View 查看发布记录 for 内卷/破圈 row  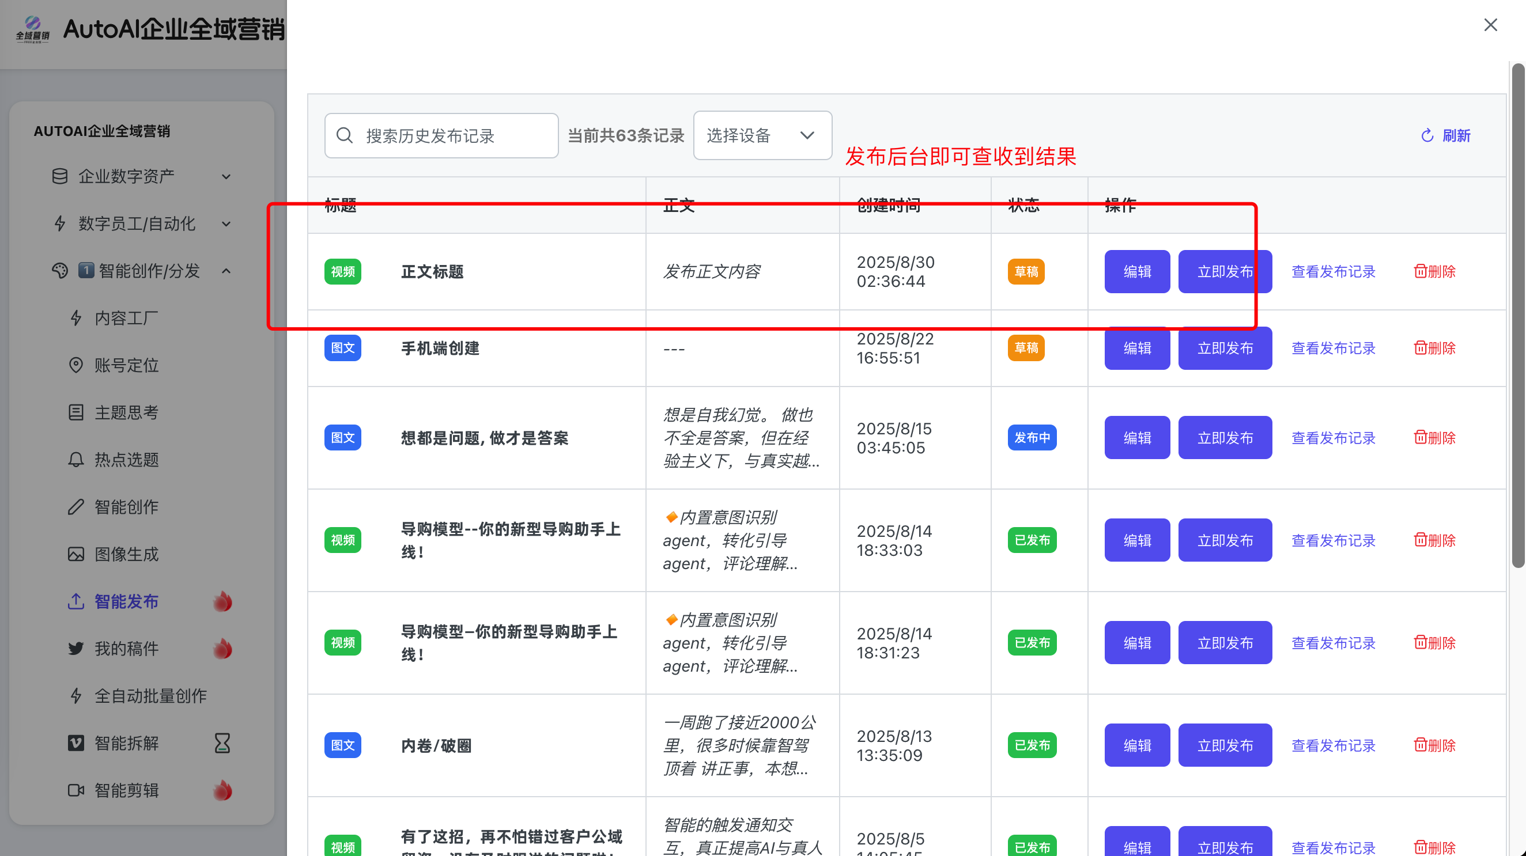(1333, 745)
